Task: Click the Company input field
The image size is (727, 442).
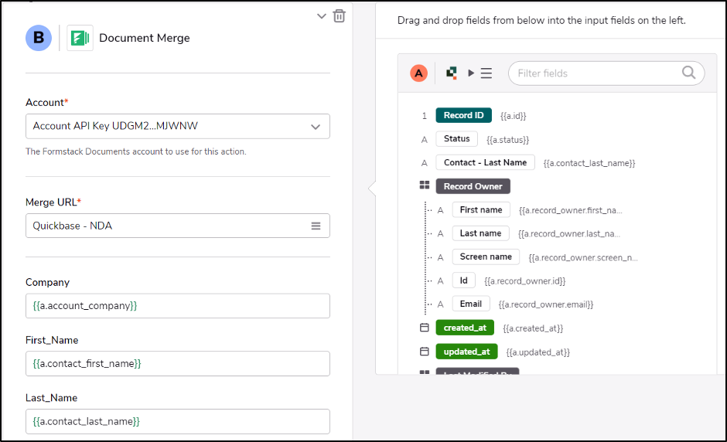Action: 177,305
